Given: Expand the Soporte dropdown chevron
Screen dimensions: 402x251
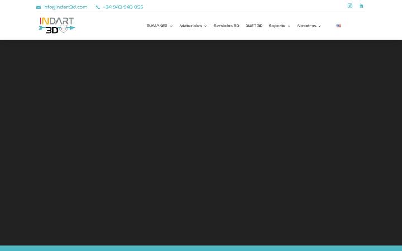Looking at the screenshot, I should coord(289,26).
